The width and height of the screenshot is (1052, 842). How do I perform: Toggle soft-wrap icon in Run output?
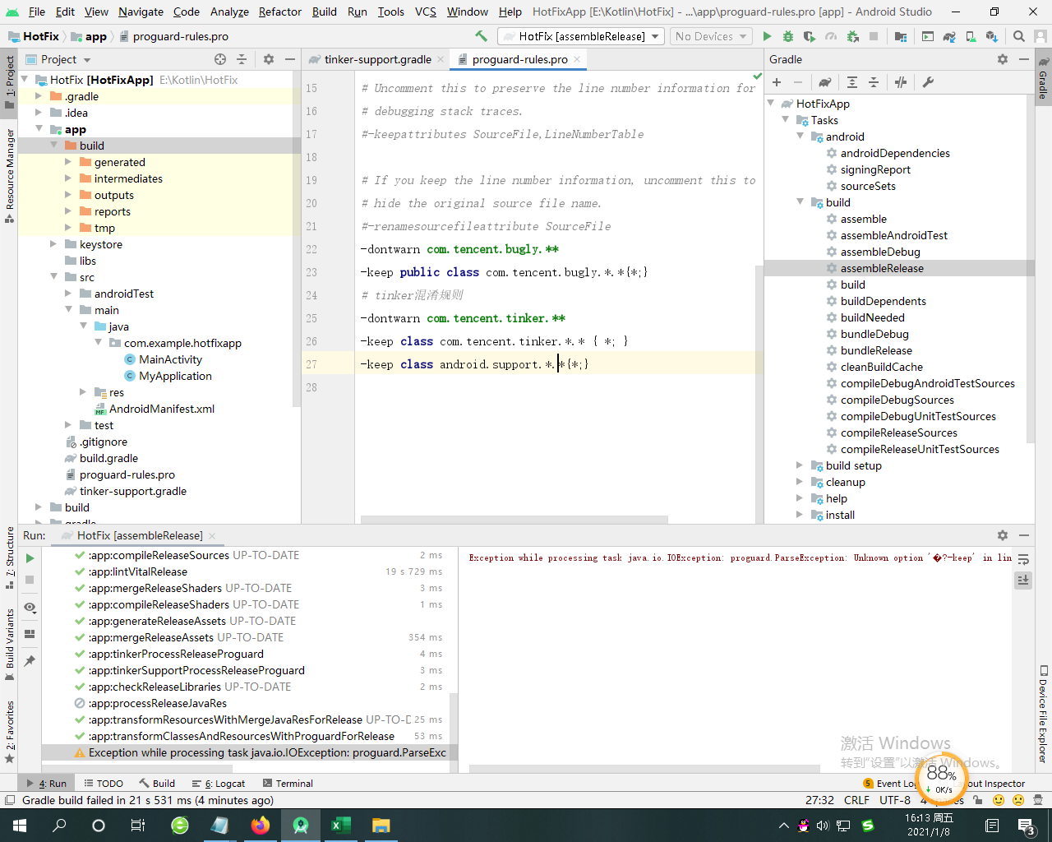[1023, 559]
